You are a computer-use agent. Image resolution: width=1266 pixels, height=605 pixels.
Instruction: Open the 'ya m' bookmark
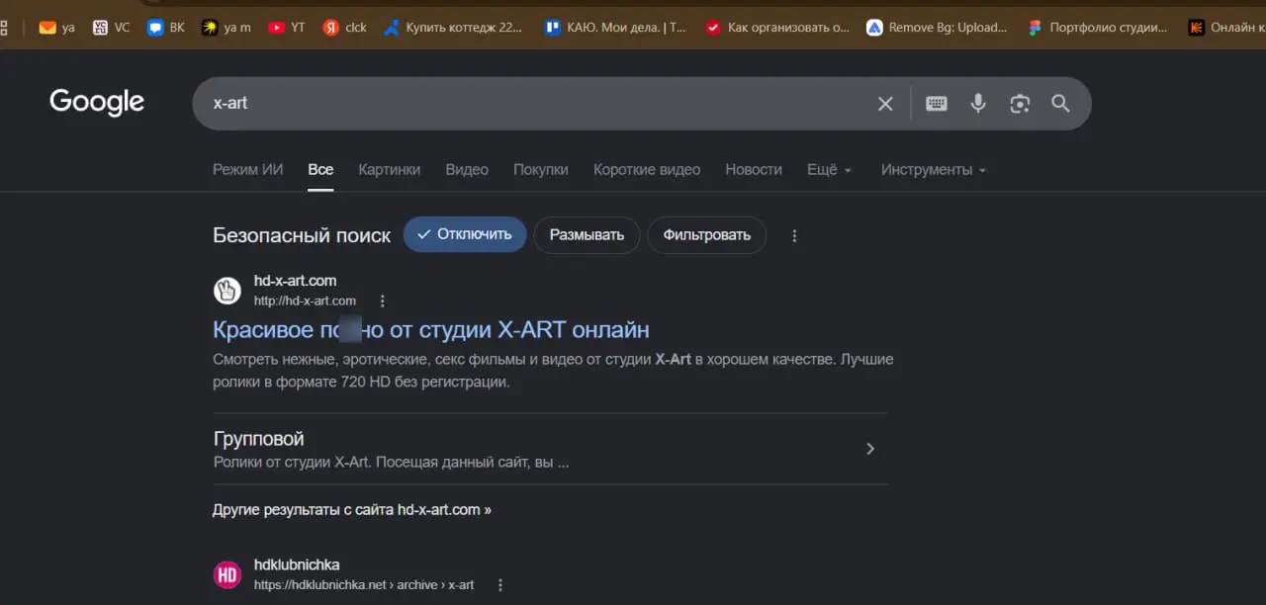226,28
